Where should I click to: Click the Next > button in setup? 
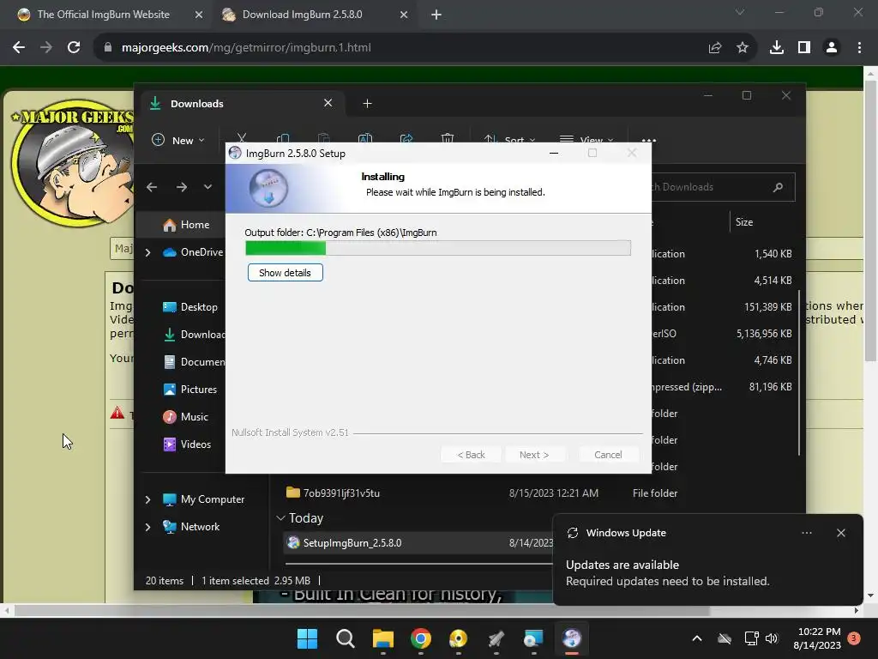[x=533, y=455]
